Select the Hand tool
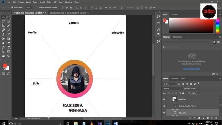222x125 pixels. coord(3,56)
